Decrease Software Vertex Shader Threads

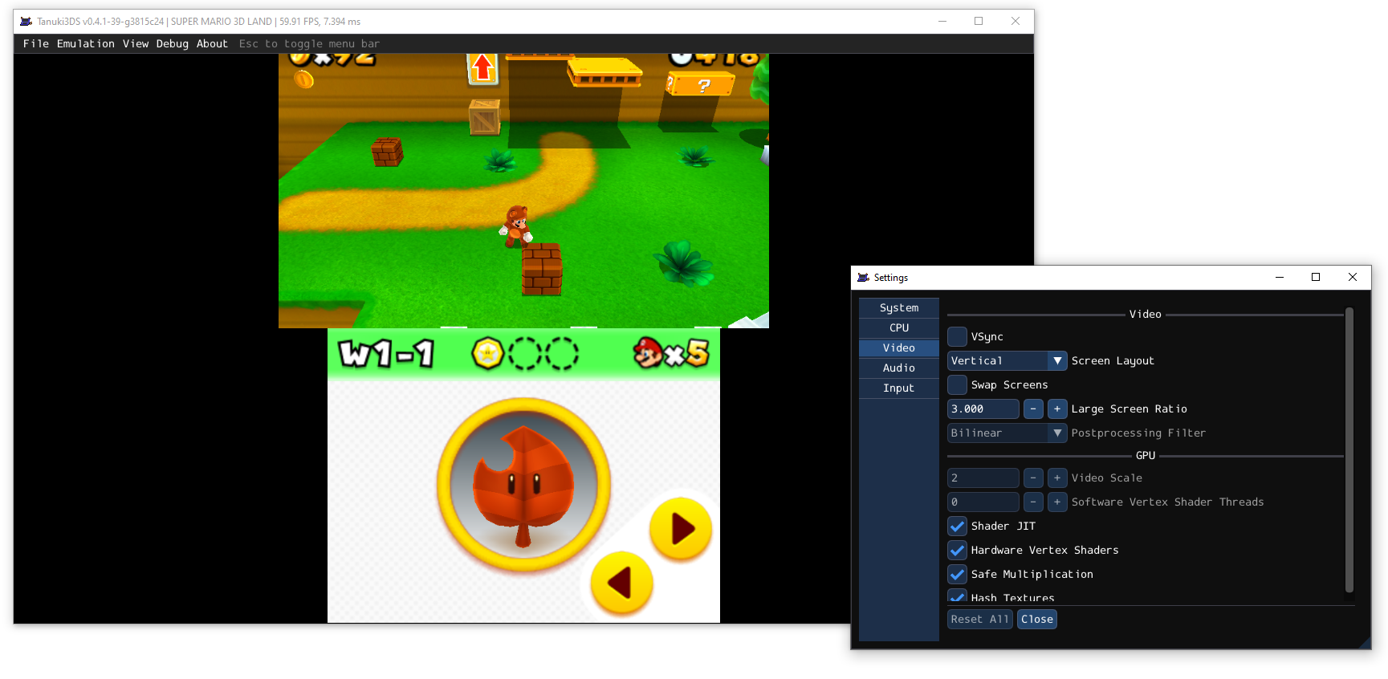(1033, 502)
